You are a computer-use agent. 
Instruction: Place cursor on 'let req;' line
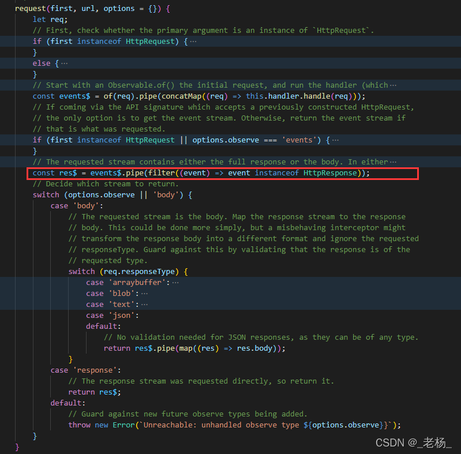click(x=50, y=20)
